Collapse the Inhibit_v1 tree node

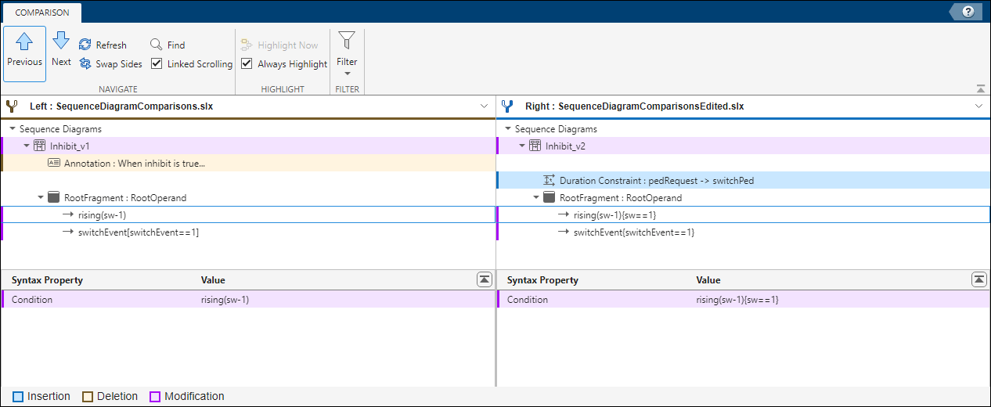27,146
